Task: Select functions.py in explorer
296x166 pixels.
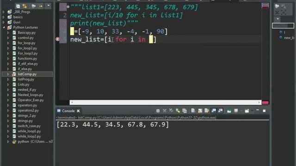Action: pyautogui.click(x=27, y=59)
